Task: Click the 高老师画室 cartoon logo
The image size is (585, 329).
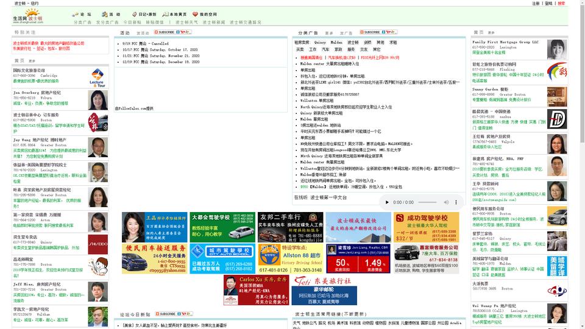Action: coord(97,267)
